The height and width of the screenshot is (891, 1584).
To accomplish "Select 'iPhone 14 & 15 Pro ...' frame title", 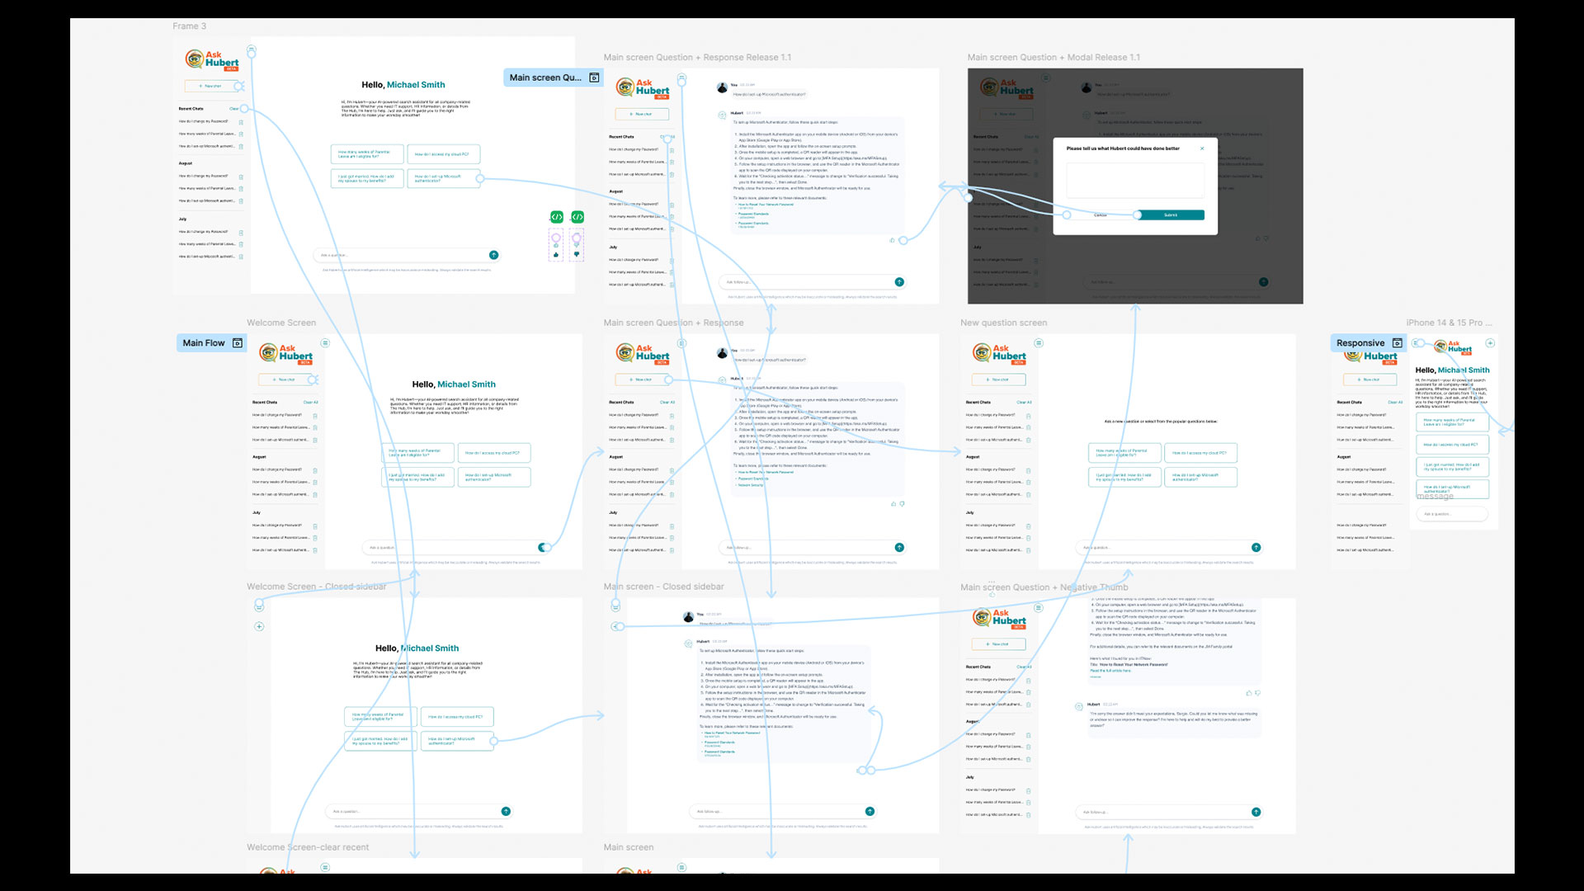I will 1449,323.
